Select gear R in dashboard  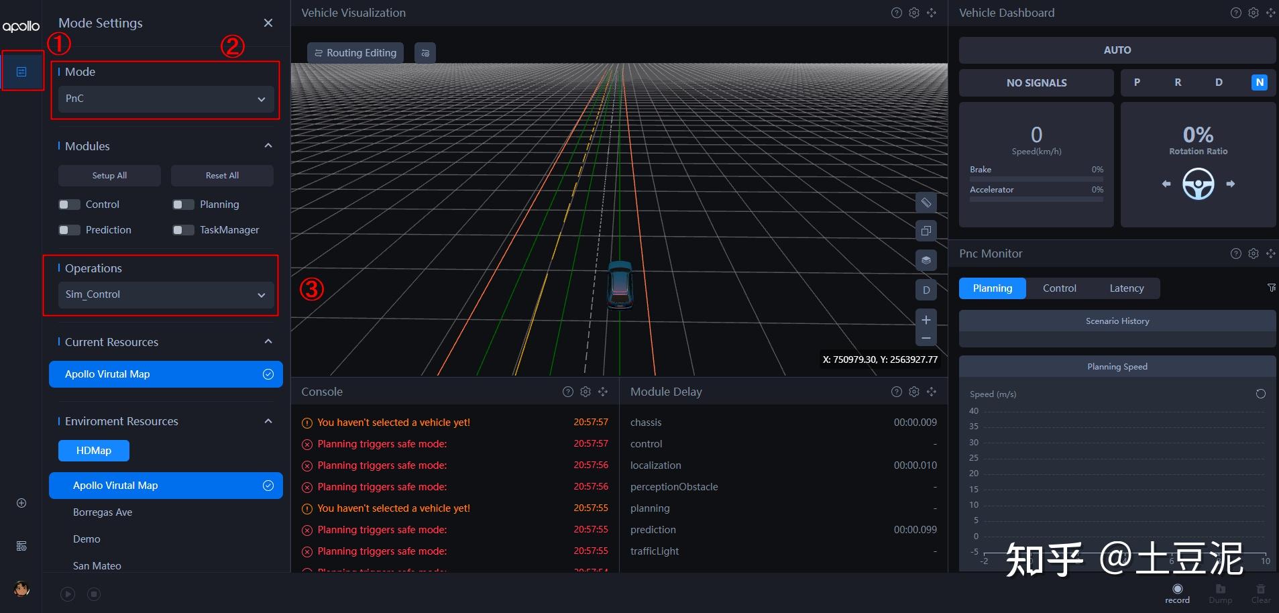[x=1178, y=82]
